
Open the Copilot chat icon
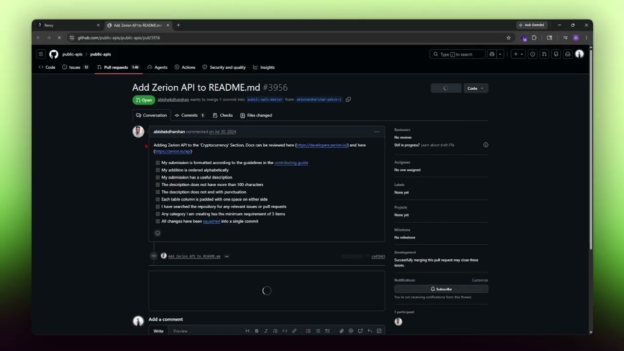(492, 54)
